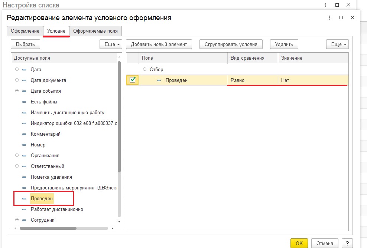Open the right Еще dropdown menu
This screenshot has height=248, width=367.
(337, 44)
